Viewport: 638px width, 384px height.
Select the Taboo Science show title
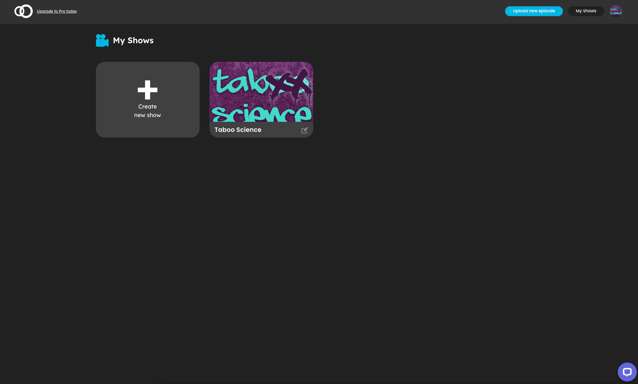238,130
